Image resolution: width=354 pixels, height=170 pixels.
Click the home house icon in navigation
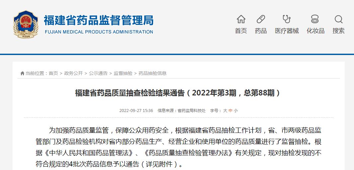click(241, 19)
